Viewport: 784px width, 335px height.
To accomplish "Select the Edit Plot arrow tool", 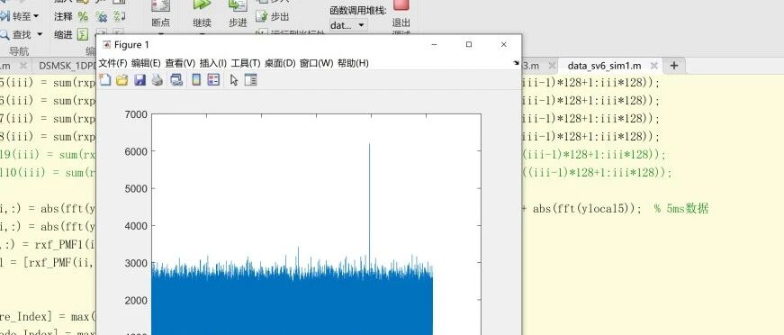I will pos(233,80).
